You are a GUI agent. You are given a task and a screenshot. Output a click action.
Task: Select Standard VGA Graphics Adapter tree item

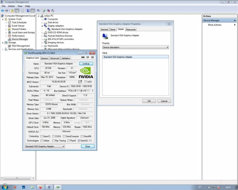click(x=67, y=29)
